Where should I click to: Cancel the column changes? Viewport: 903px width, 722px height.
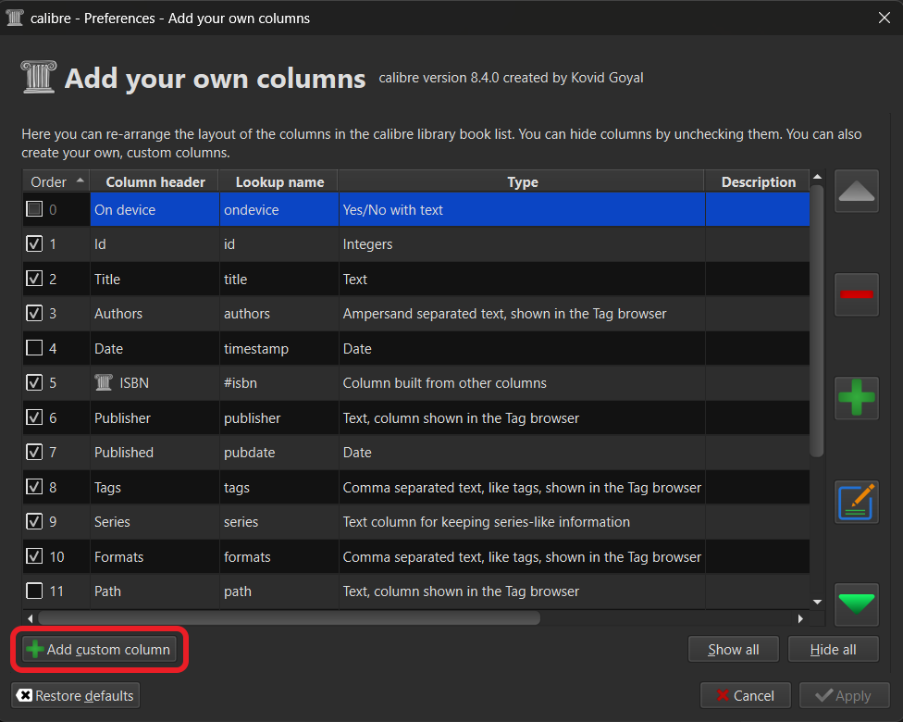click(745, 695)
